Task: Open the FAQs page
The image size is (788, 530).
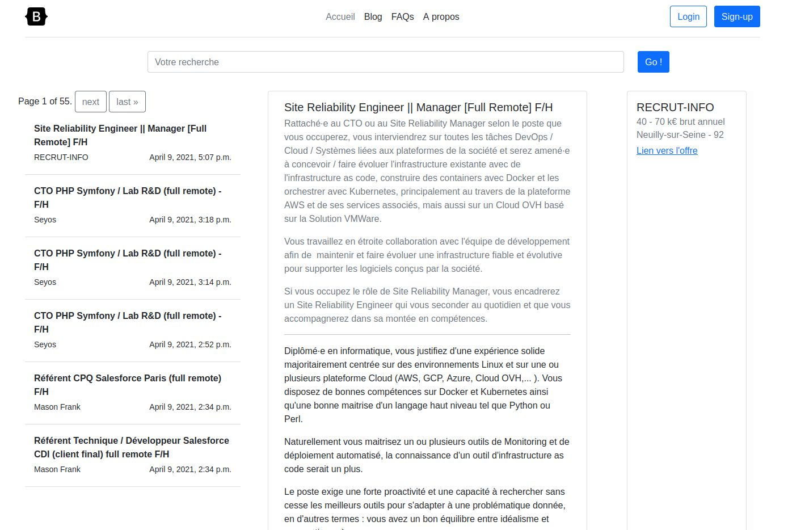Action: pos(402,17)
